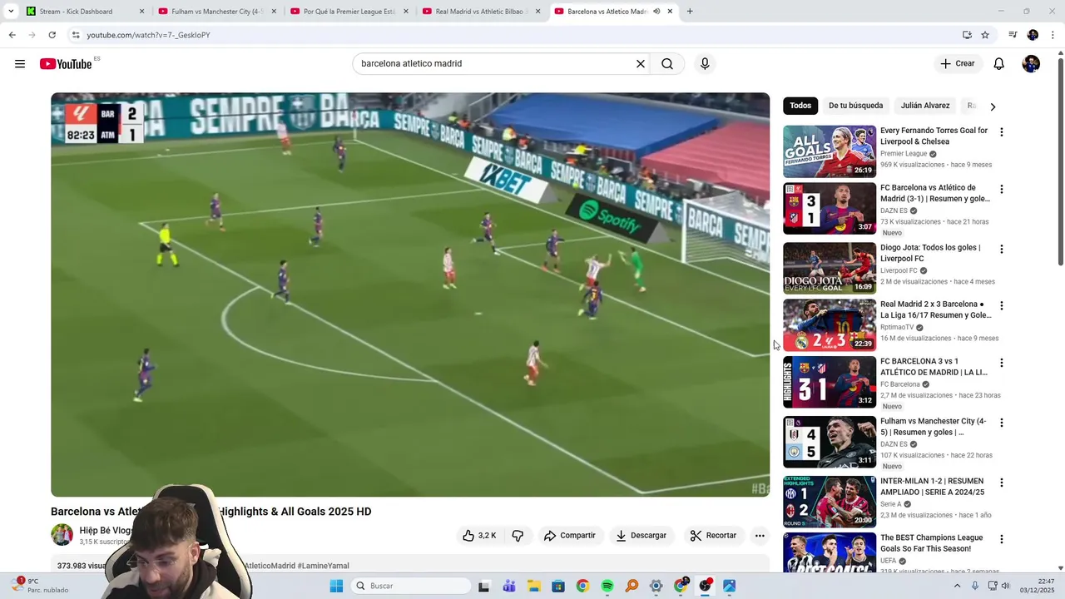
Task: Click the page vertical scrollbar
Action: 1060,161
